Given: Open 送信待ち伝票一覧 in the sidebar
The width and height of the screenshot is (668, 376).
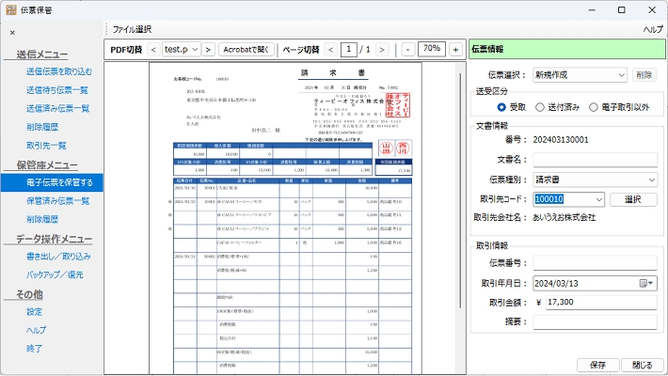Looking at the screenshot, I should point(57,90).
